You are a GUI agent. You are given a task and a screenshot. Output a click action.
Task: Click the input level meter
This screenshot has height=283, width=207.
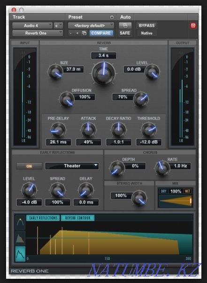[25, 96]
